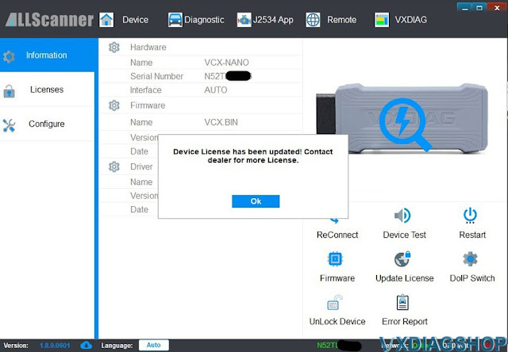This screenshot has width=508, height=352.
Task: Click the UnLock Device icon
Action: pos(335,303)
